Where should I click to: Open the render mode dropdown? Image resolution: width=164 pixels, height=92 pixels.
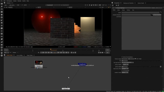125,72
